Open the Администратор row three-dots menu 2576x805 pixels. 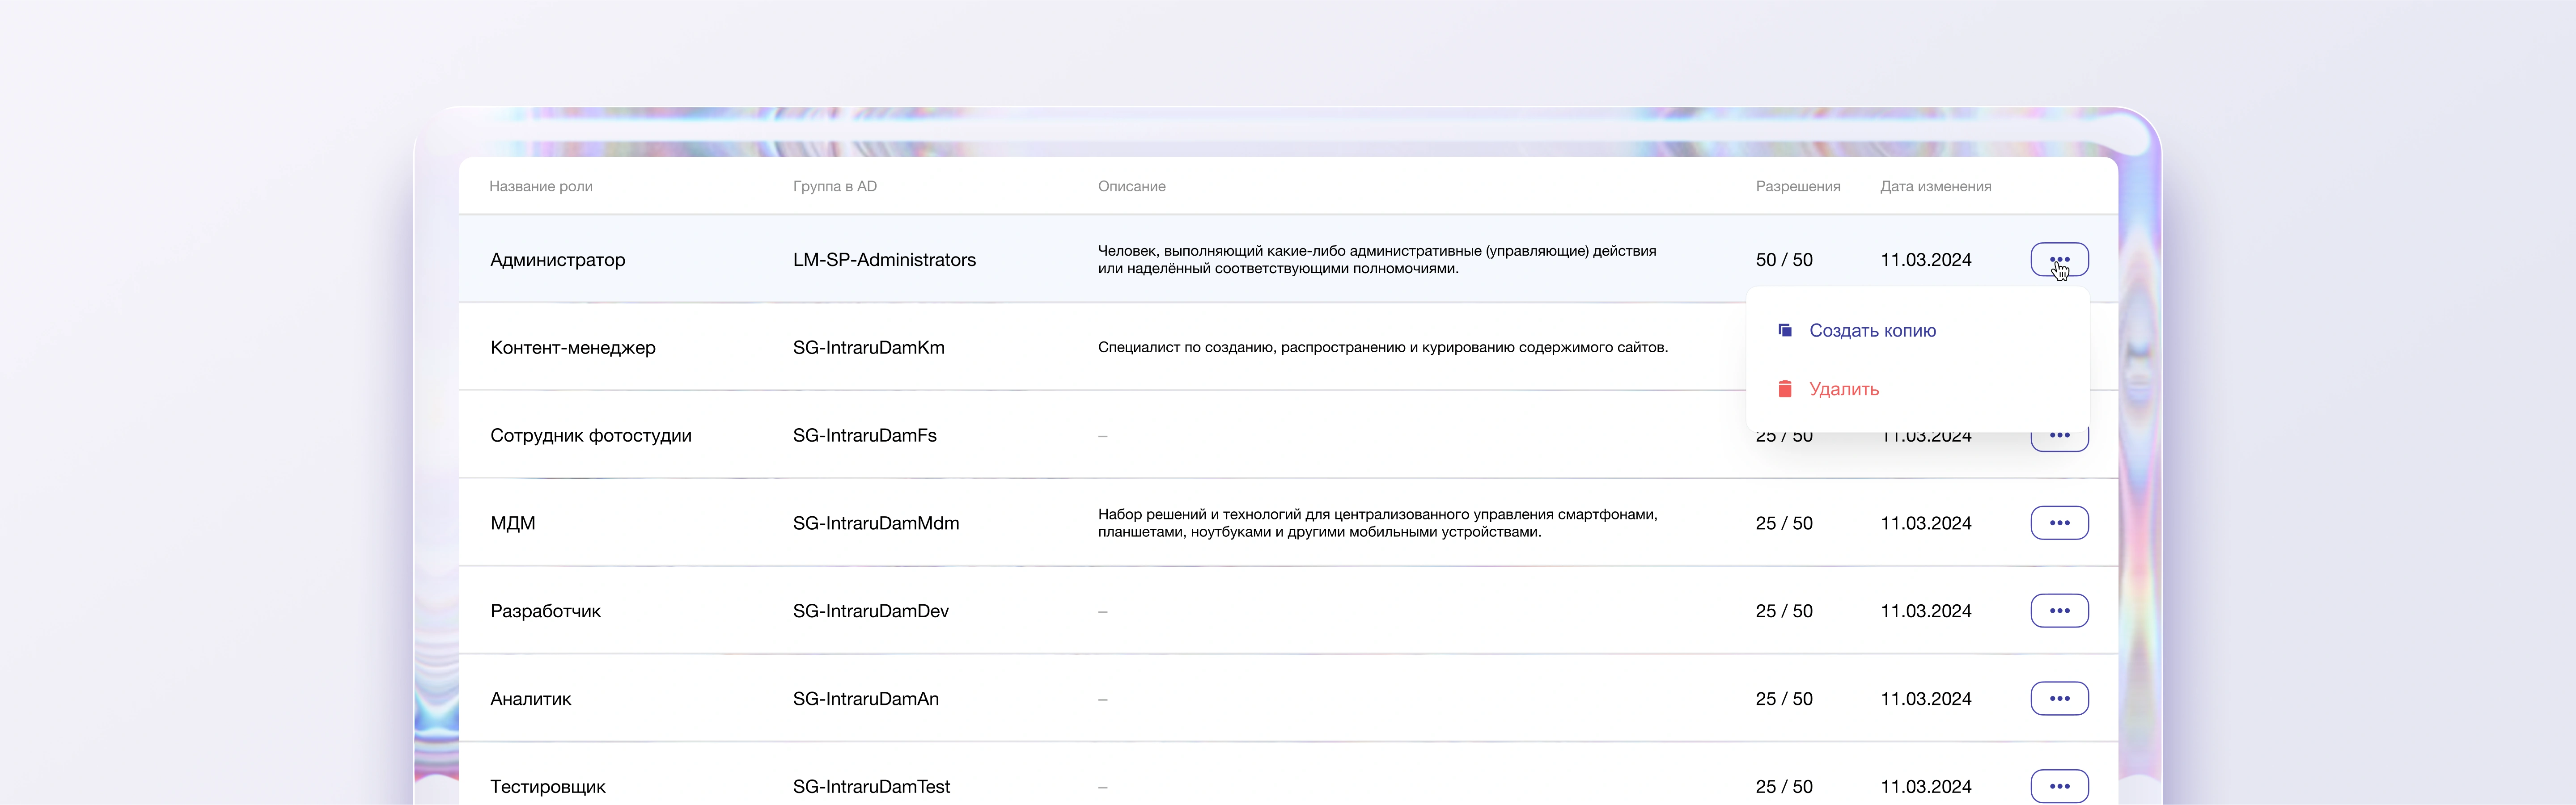[2058, 259]
